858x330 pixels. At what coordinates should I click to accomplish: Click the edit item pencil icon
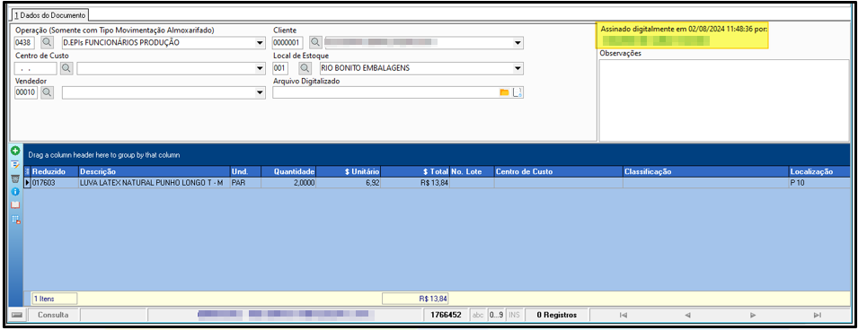pos(14,164)
